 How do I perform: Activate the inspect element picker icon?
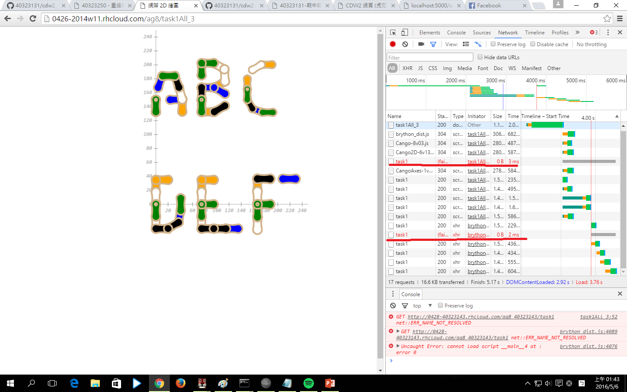click(393, 33)
